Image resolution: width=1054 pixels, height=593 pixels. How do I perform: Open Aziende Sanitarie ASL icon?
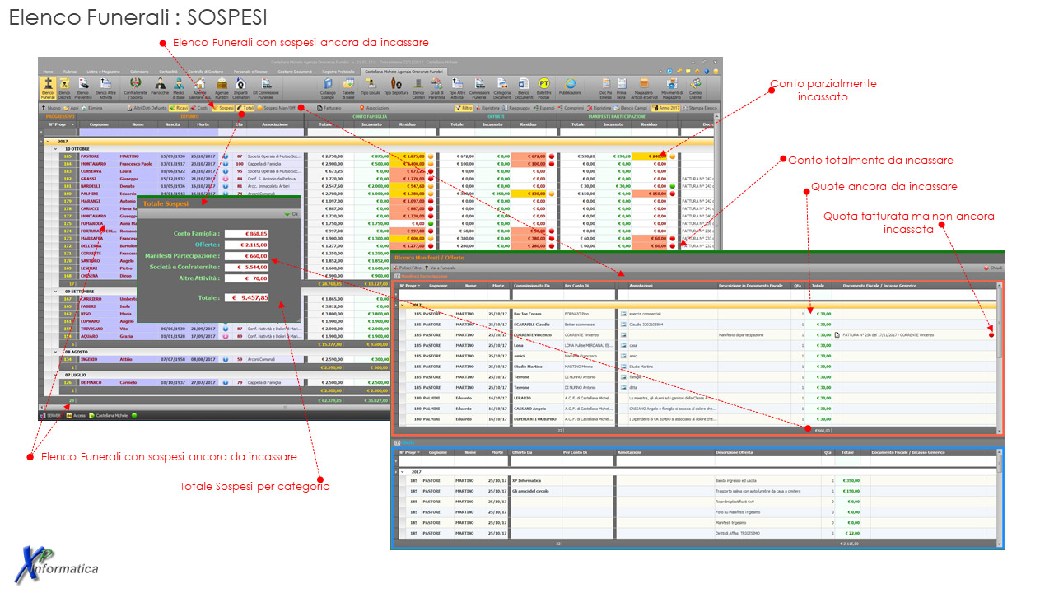(x=200, y=89)
